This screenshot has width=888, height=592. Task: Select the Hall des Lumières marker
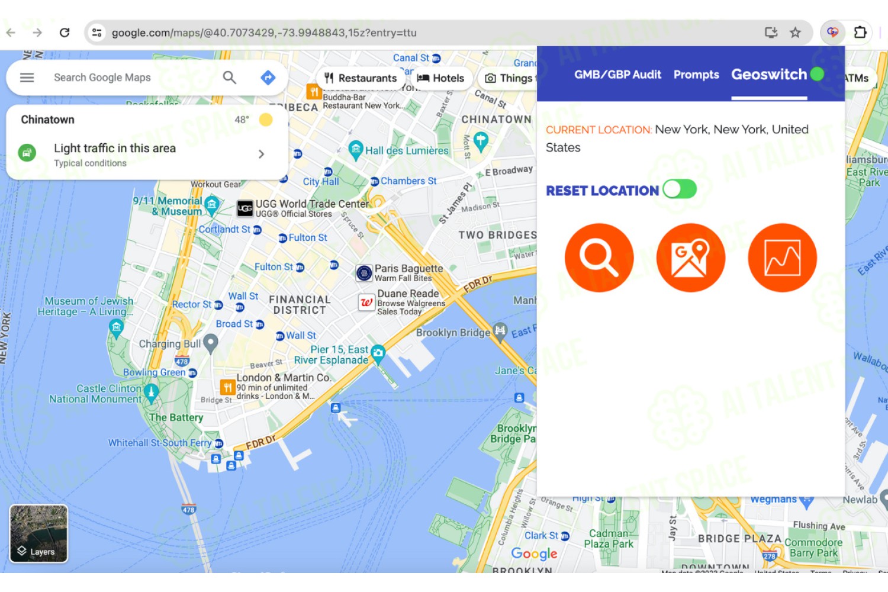point(356,150)
